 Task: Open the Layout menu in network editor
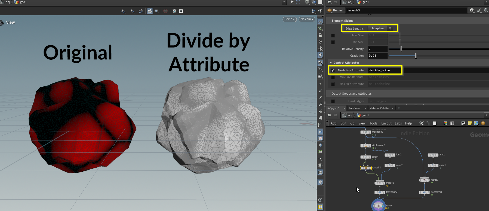[x=386, y=123]
